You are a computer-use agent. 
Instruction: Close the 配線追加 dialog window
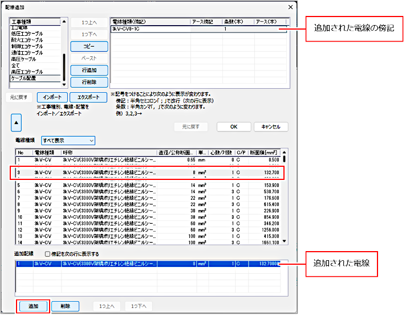(x=291, y=7)
